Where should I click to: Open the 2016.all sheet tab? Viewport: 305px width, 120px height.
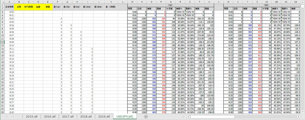tap(49, 116)
